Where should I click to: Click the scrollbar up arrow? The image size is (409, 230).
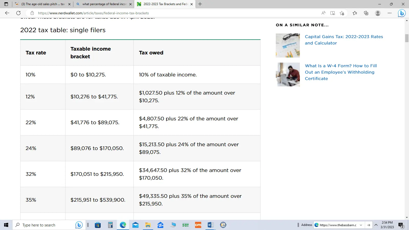click(407, 20)
